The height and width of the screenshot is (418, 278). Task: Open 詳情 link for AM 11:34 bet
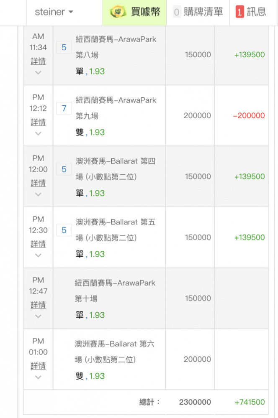tap(38, 61)
